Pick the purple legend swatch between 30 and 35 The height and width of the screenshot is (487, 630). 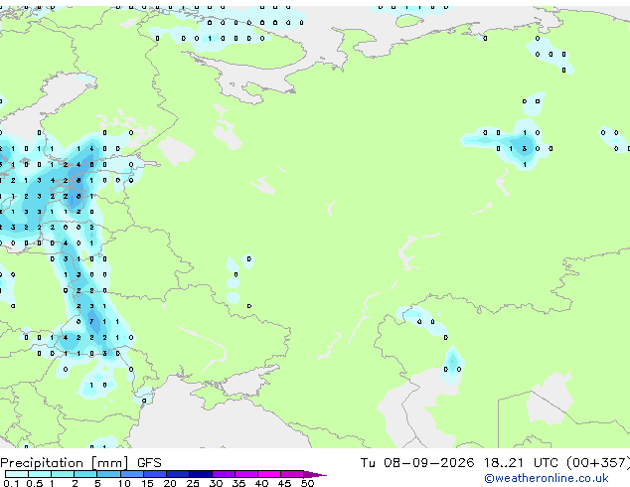click(224, 474)
